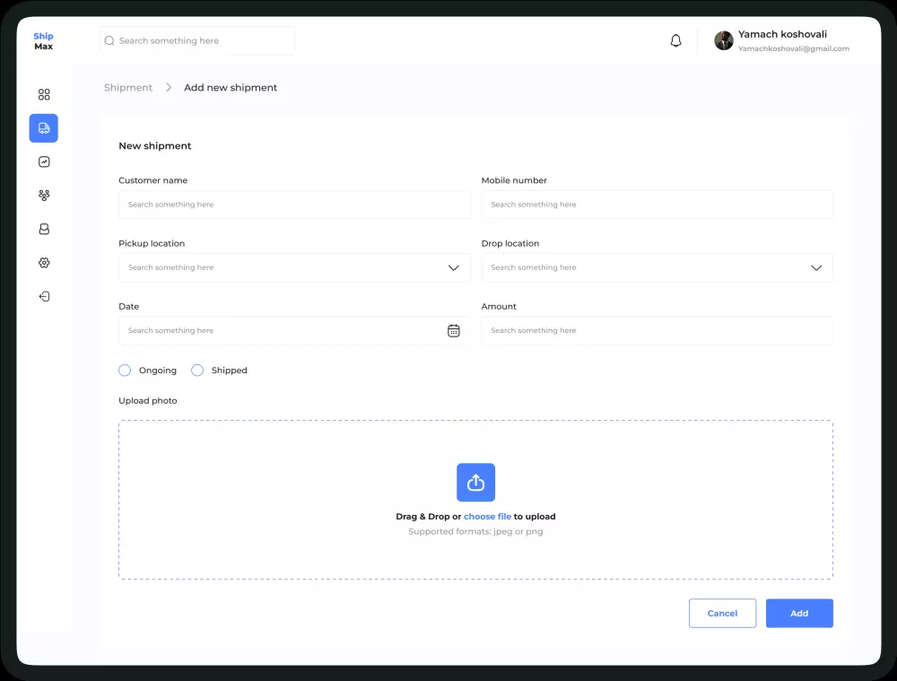Open the inbox icon in sidebar

tap(44, 230)
